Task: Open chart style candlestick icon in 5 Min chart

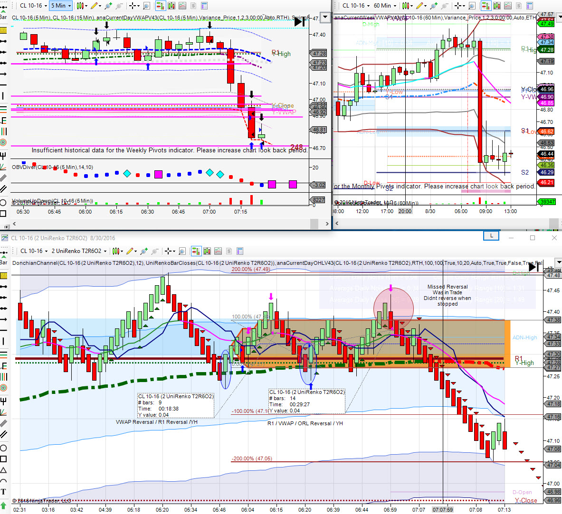Action: [79, 6]
